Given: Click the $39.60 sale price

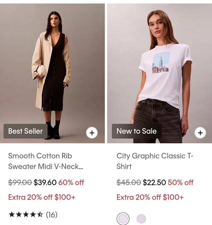Looking at the screenshot, I should pos(45,182).
